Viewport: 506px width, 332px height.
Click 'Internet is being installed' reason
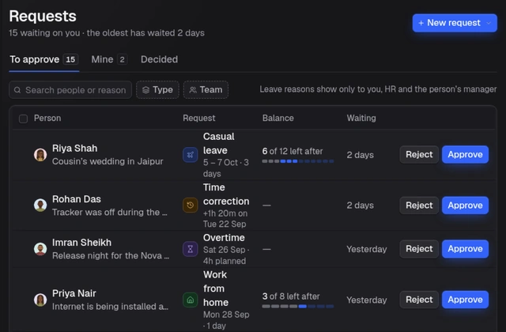[110, 307]
